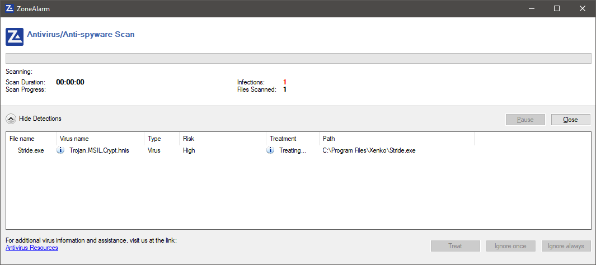Select the Stride.exe file name cell
This screenshot has height=265, width=596.
tap(31, 150)
